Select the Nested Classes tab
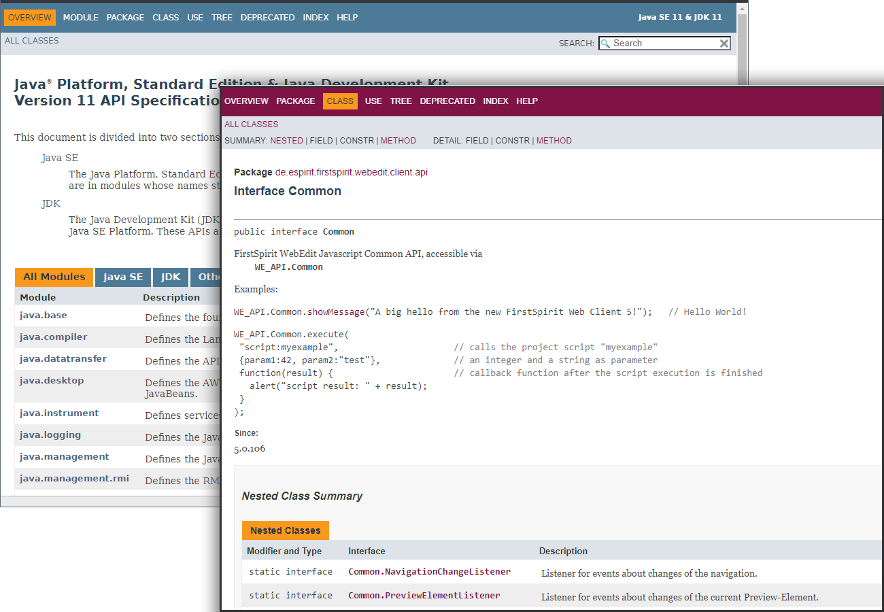 coord(285,530)
